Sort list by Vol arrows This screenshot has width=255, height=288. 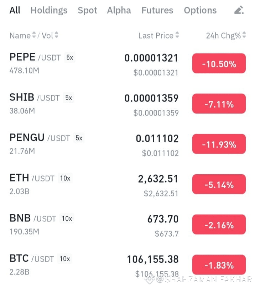(56, 35)
